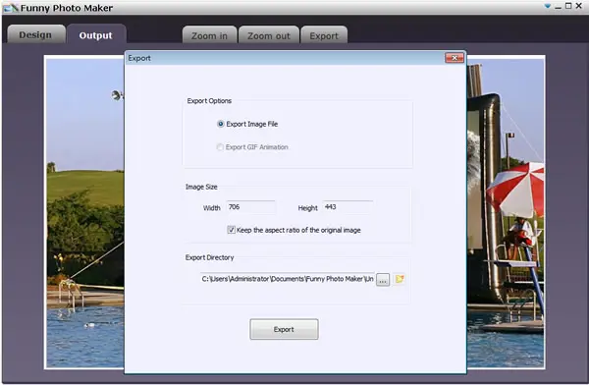Viewport: 589px width, 385px height.
Task: Click the pool photo preview on the left
Action: (85, 212)
